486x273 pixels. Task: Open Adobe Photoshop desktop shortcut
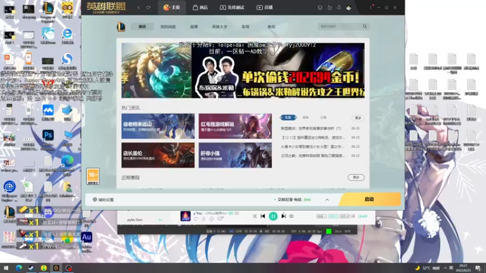click(48, 138)
